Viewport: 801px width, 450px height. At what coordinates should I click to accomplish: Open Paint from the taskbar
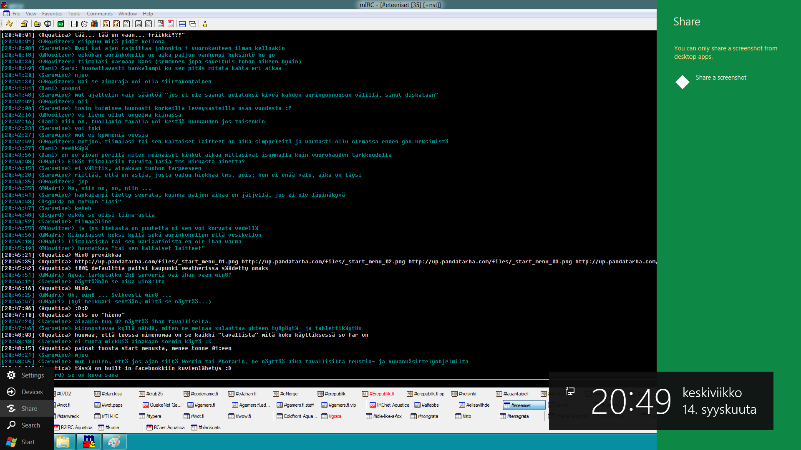coord(114,442)
